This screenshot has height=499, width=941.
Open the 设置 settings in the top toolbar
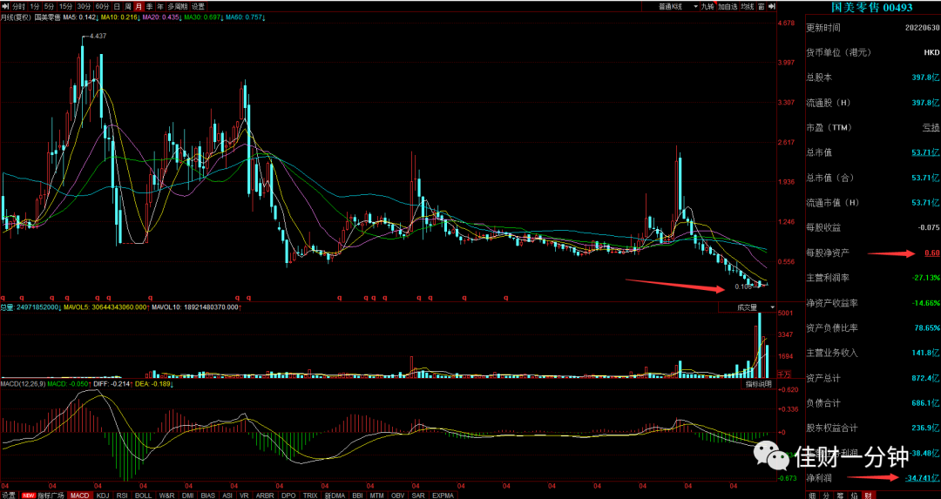coord(198,6)
